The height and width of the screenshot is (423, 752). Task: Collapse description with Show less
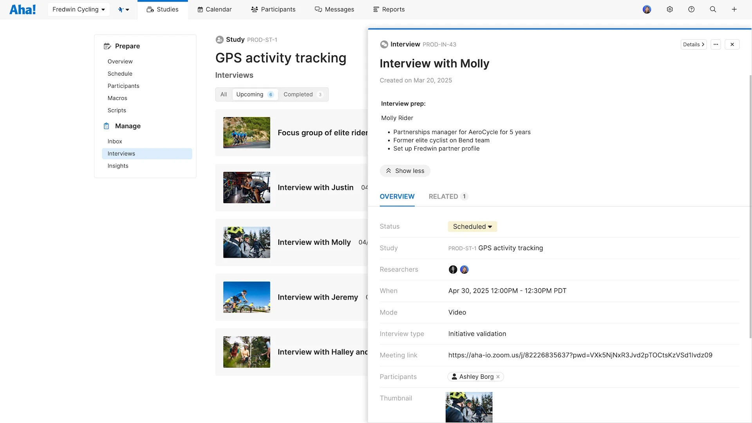click(405, 171)
